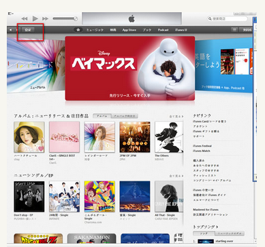Open the SAKANAMON bottom banner
This screenshot has height=247, width=265.
tap(92, 239)
